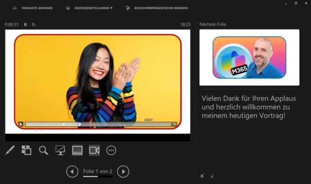Show all slides overview
This screenshot has height=184, width=311.
point(26,150)
